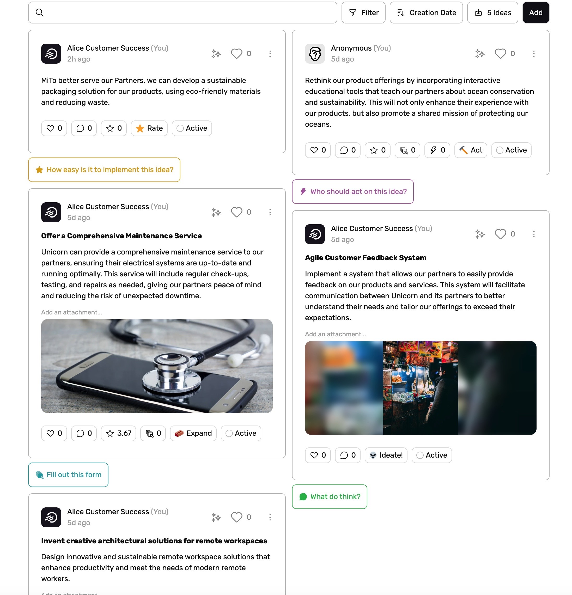Image resolution: width=572 pixels, height=595 pixels.
Task: Click the 3.67 star rating chip
Action: (x=118, y=434)
